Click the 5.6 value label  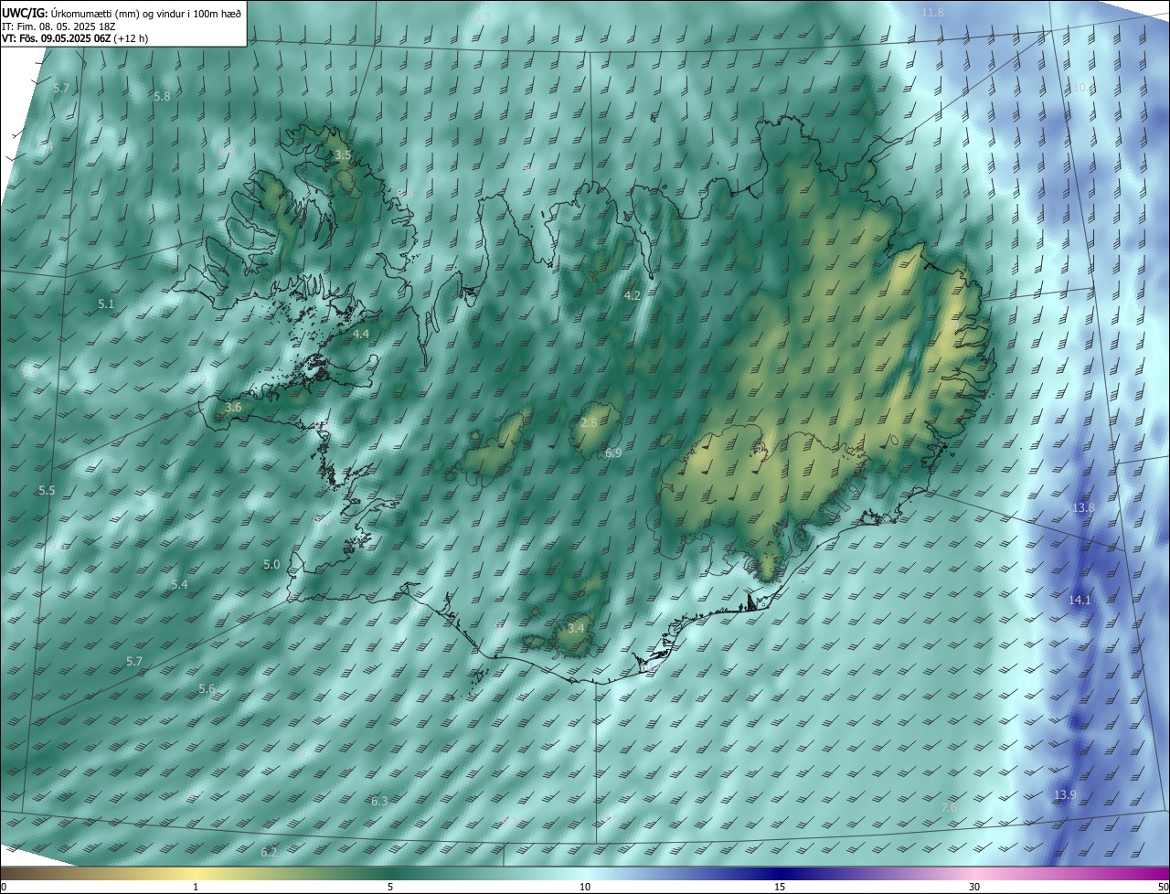click(207, 689)
